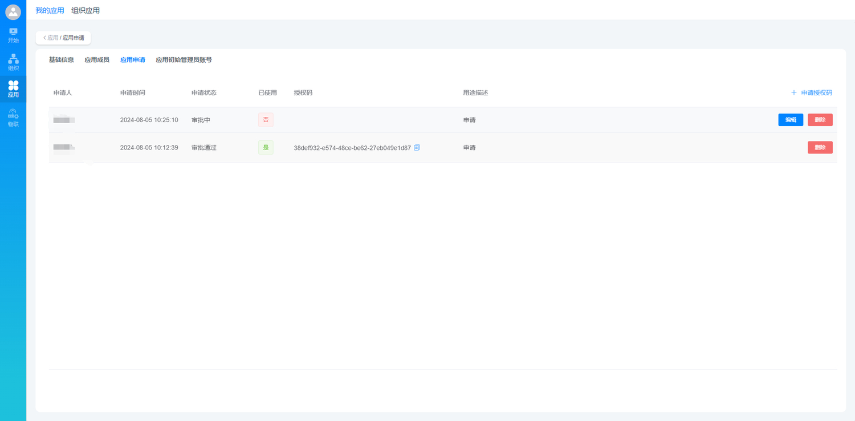
Task: Open the 物联 sidebar section
Action: pos(13,118)
